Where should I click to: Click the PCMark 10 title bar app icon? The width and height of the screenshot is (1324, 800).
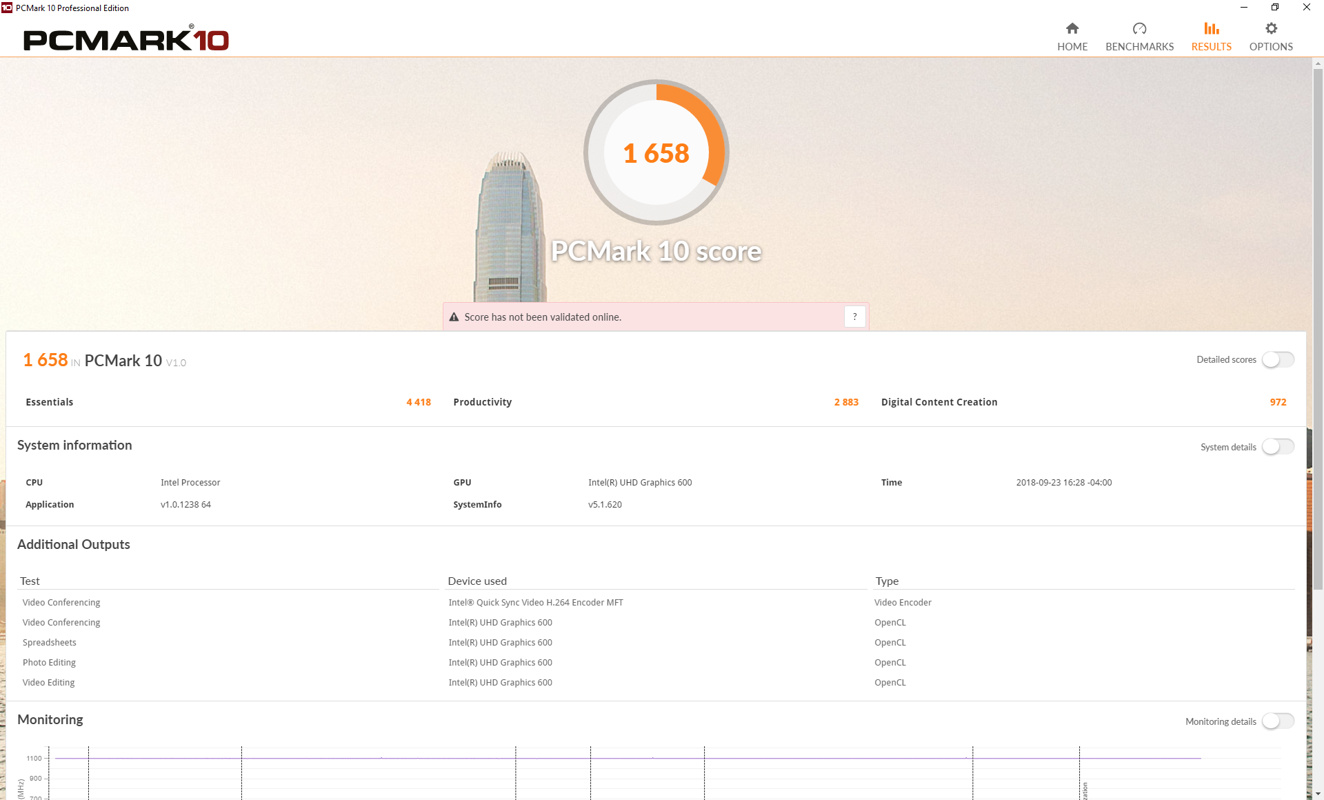(7, 8)
